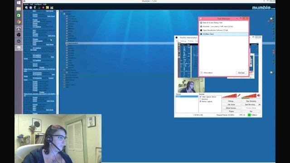Switch to Mumble via its taskbar icon
Image resolution: width=290 pixels, height=163 pixels.
click(19, 28)
